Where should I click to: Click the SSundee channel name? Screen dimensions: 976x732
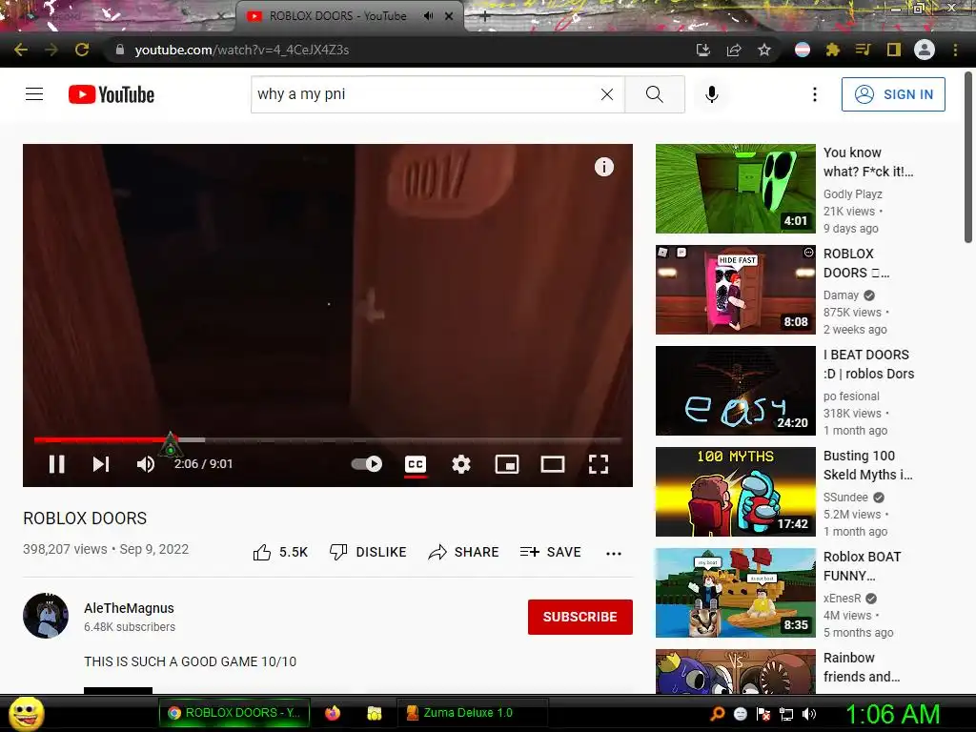tap(845, 498)
